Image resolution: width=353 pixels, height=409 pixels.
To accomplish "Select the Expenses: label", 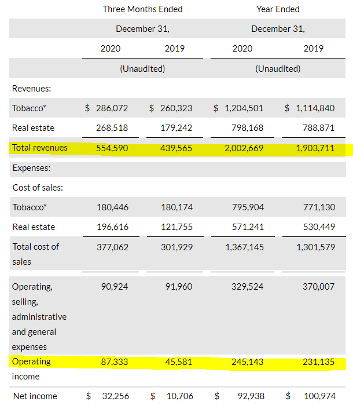I will [31, 168].
